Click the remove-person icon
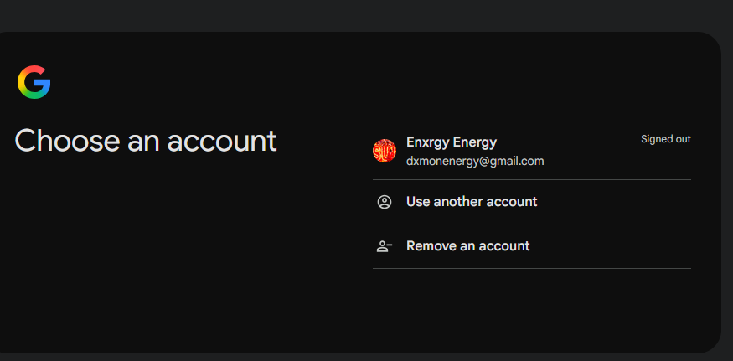Image resolution: width=733 pixels, height=361 pixels. pos(385,246)
